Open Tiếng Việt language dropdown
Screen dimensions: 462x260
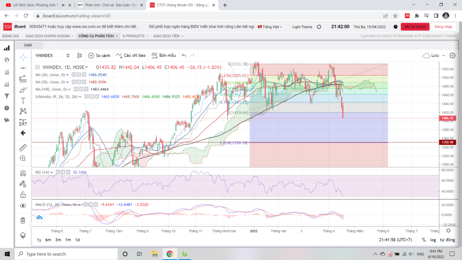(272, 27)
